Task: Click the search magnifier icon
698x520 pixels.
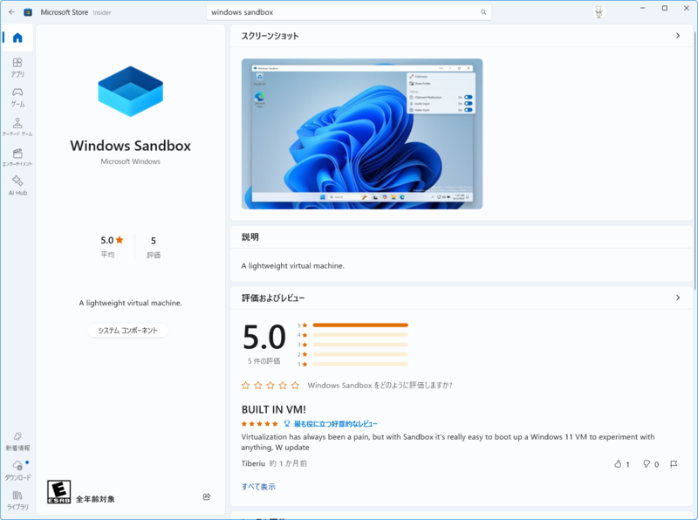Action: coord(483,12)
